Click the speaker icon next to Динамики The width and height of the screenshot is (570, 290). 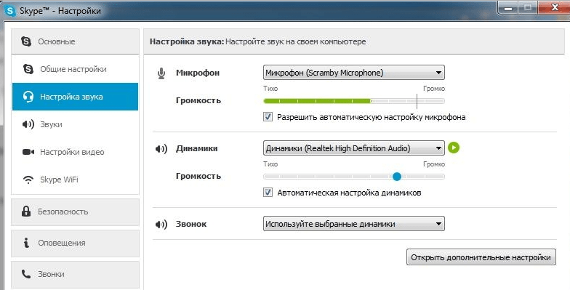coord(161,148)
